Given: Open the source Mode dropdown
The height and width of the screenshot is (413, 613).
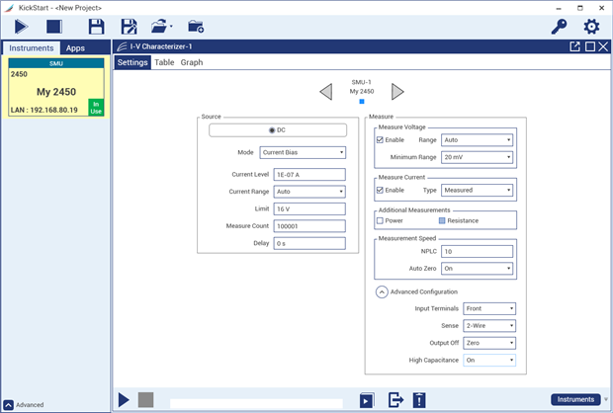Looking at the screenshot, I should 303,153.
